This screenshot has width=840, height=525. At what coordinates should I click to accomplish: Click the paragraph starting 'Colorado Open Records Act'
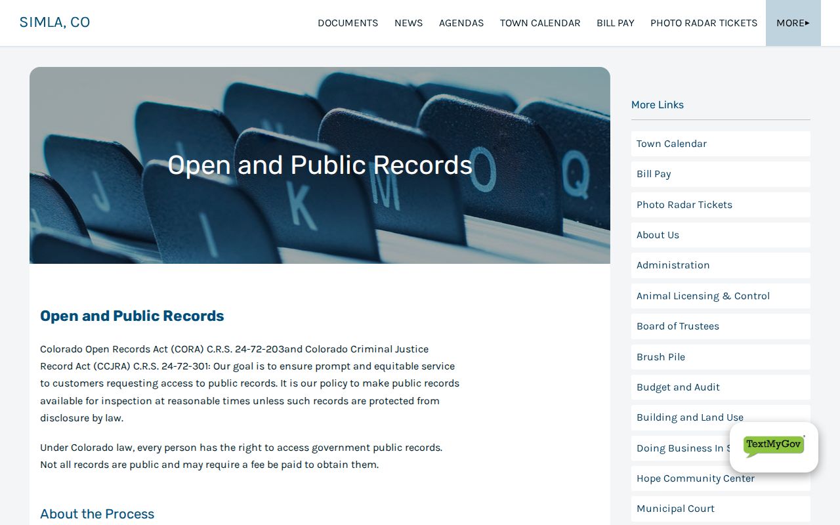(x=250, y=383)
